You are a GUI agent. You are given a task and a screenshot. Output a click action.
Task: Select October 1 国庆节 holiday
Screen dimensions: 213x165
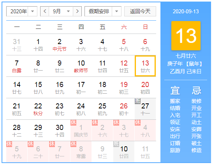(x=81, y=130)
